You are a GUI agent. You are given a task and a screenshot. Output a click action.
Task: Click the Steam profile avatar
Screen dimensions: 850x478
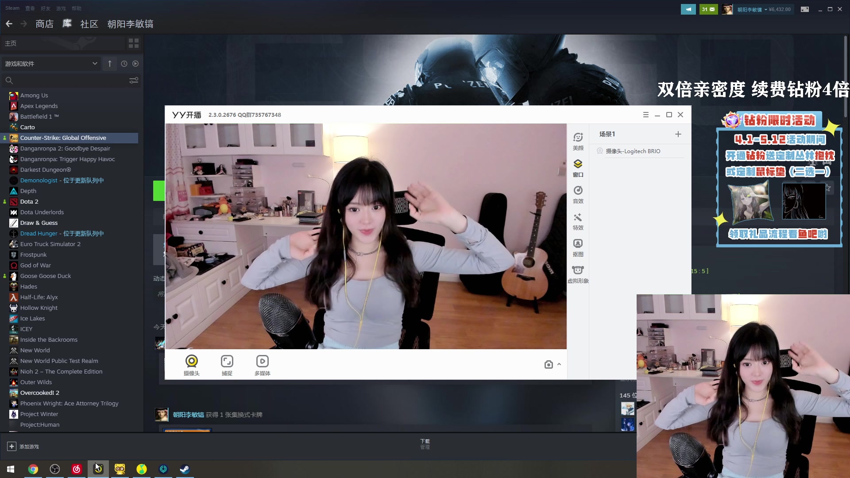pyautogui.click(x=727, y=9)
